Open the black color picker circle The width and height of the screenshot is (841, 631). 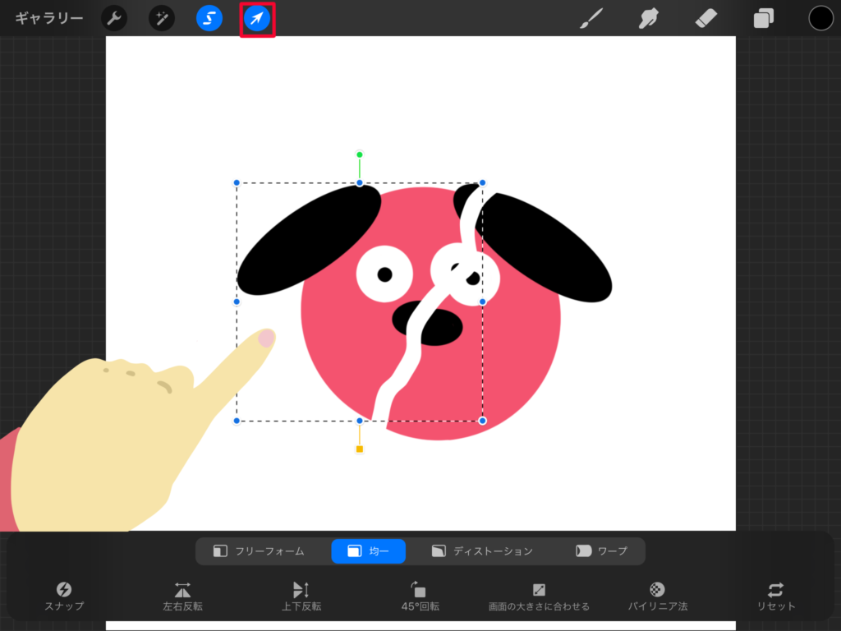click(x=820, y=18)
